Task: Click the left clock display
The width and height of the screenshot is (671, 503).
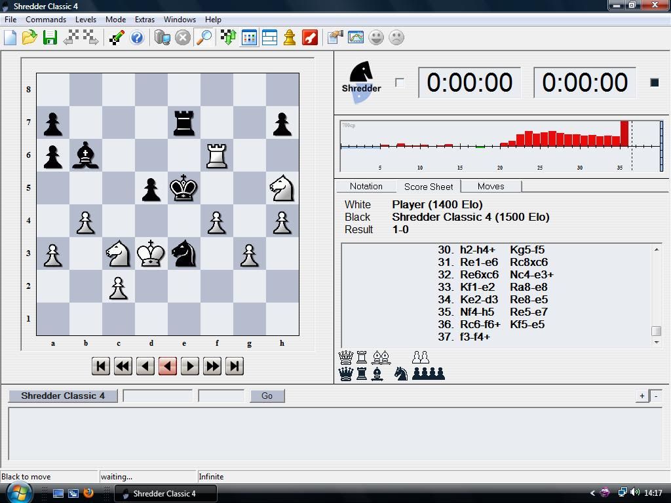Action: pyautogui.click(x=469, y=83)
